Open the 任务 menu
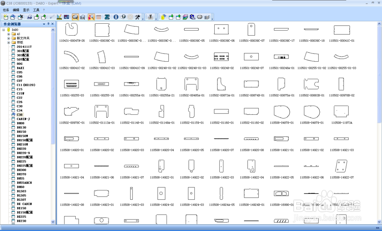The image size is (382, 231). [6, 10]
